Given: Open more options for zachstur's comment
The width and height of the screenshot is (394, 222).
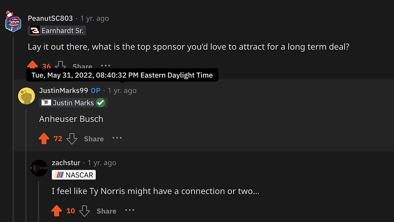Looking at the screenshot, I should [129, 210].
